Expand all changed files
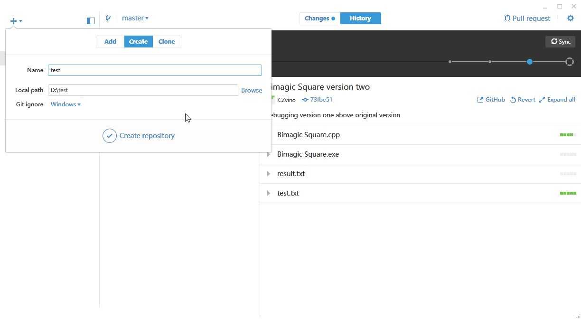This screenshot has width=581, height=319. click(557, 100)
